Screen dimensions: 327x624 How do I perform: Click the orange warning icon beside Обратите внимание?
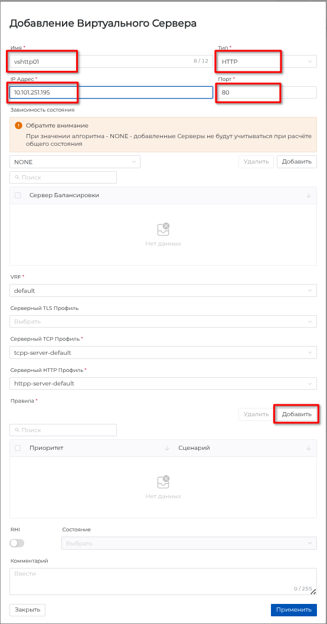tap(18, 125)
